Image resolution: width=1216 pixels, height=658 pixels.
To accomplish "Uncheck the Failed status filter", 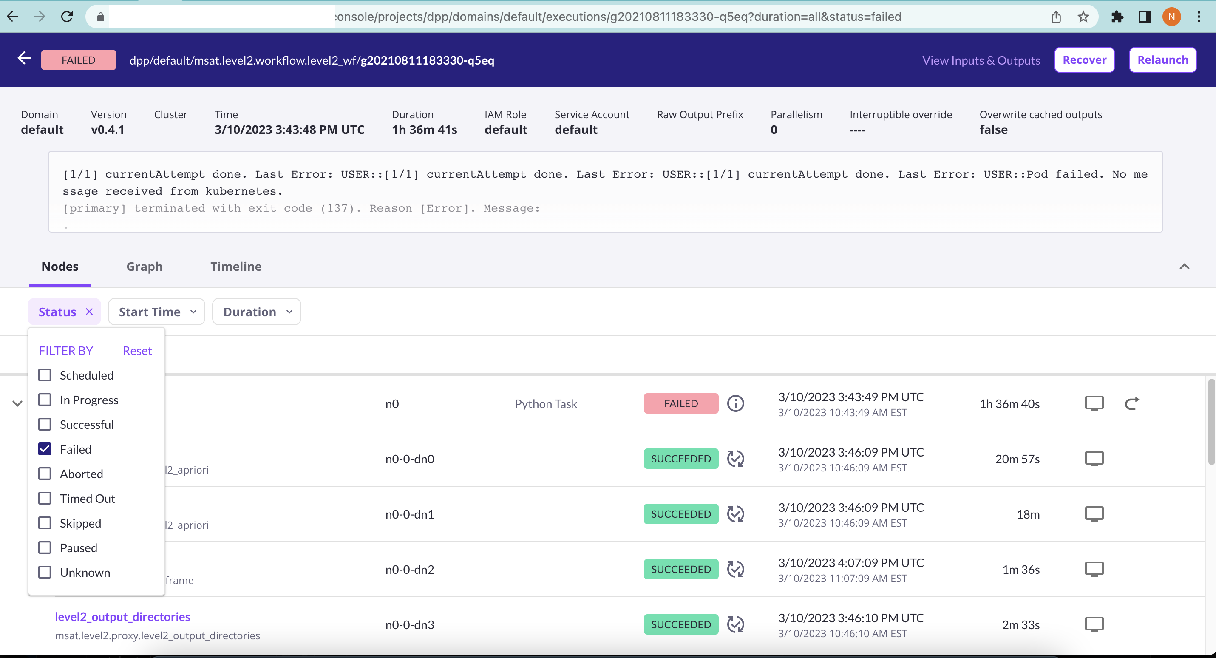I will coord(45,448).
